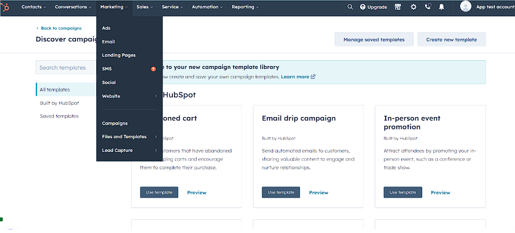Click the HubSpot sprocket logo
The image size is (515, 233).
tap(5, 7)
